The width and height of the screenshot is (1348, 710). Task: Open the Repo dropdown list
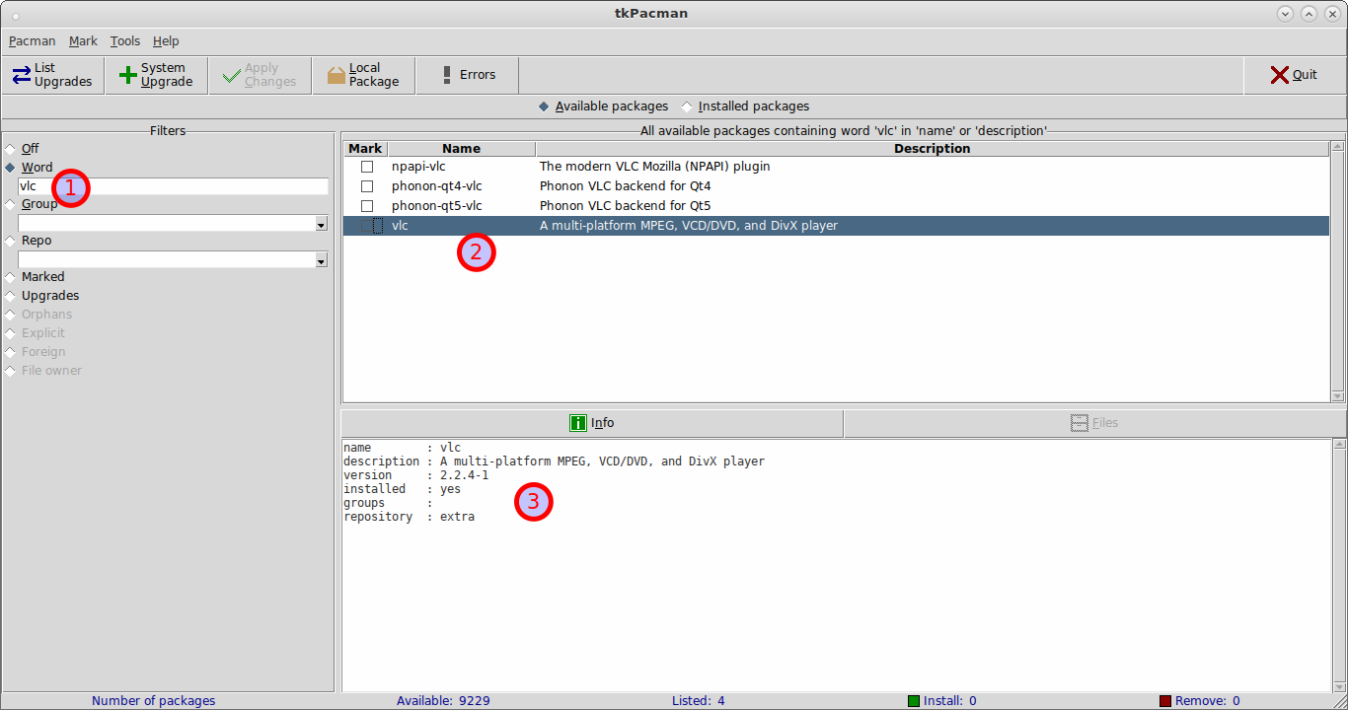tap(321, 260)
